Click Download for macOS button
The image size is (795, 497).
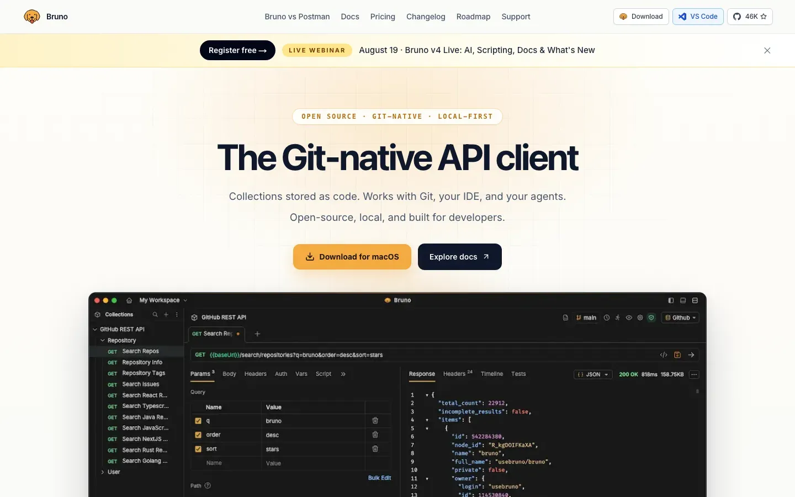pos(352,257)
